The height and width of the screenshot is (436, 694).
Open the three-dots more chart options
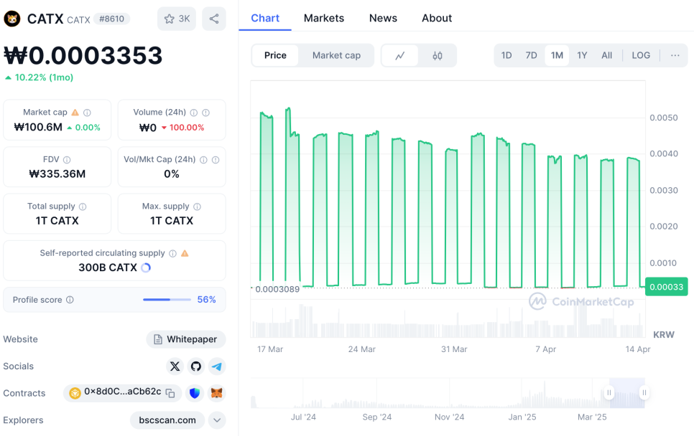click(675, 55)
